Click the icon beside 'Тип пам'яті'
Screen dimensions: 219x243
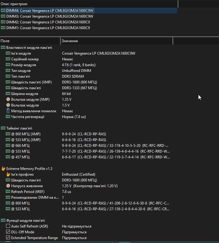click(x=8, y=76)
